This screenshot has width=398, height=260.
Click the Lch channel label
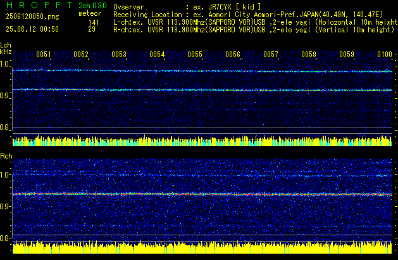point(6,45)
